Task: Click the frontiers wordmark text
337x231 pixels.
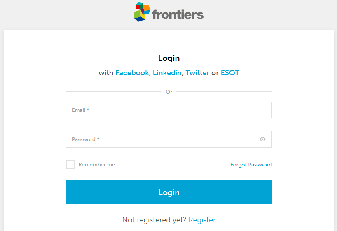Action: pyautogui.click(x=178, y=15)
